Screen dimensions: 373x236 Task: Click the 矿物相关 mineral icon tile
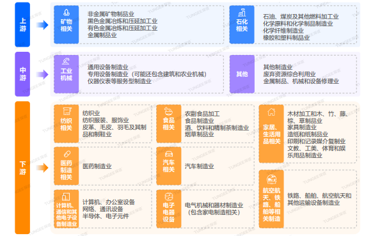tap(66, 24)
